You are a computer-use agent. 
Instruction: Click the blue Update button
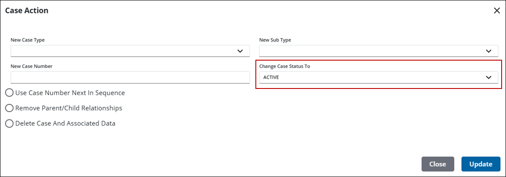tap(481, 164)
